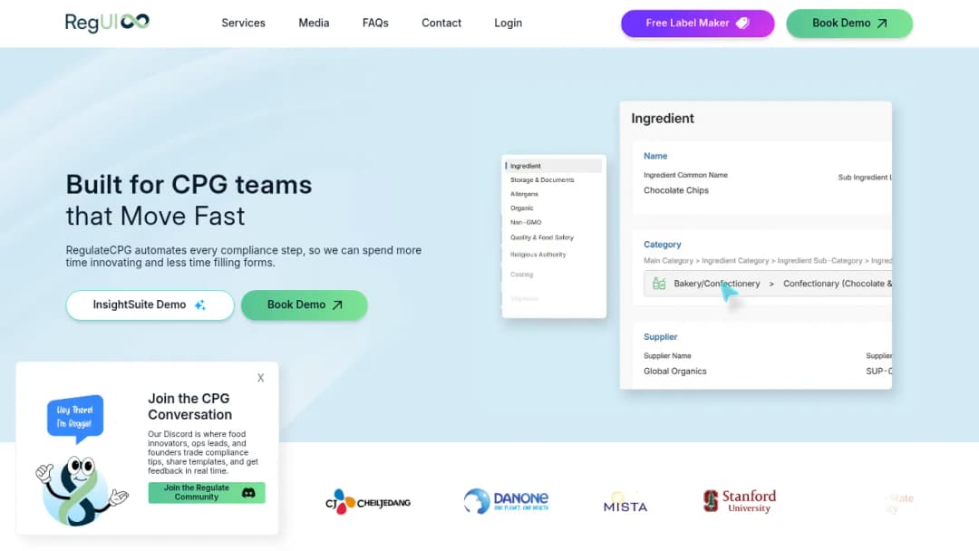Screen dimensions: 979x551
Task: Click the Reggie mascot illustration
Action: (x=80, y=490)
